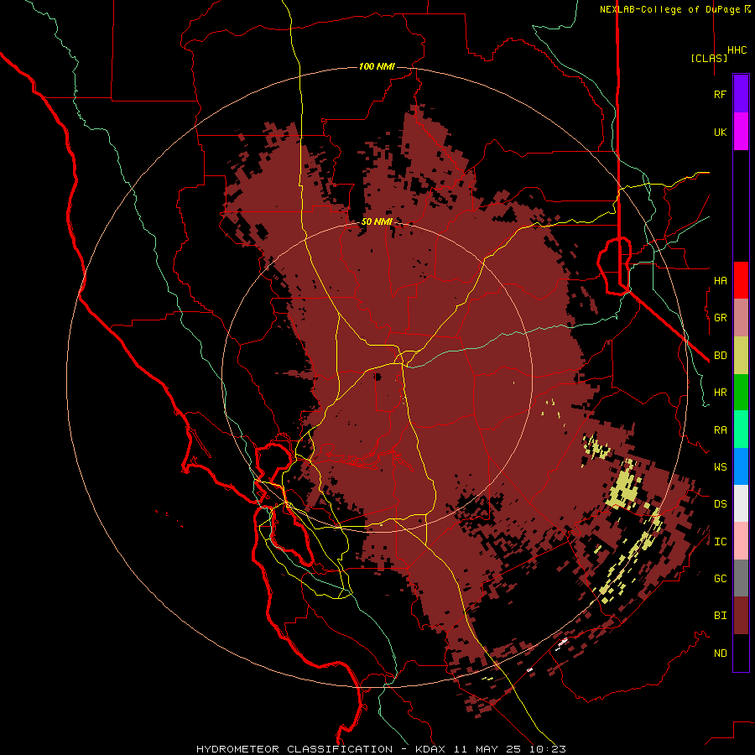
Task: Click the GC legend label
Action: click(721, 579)
